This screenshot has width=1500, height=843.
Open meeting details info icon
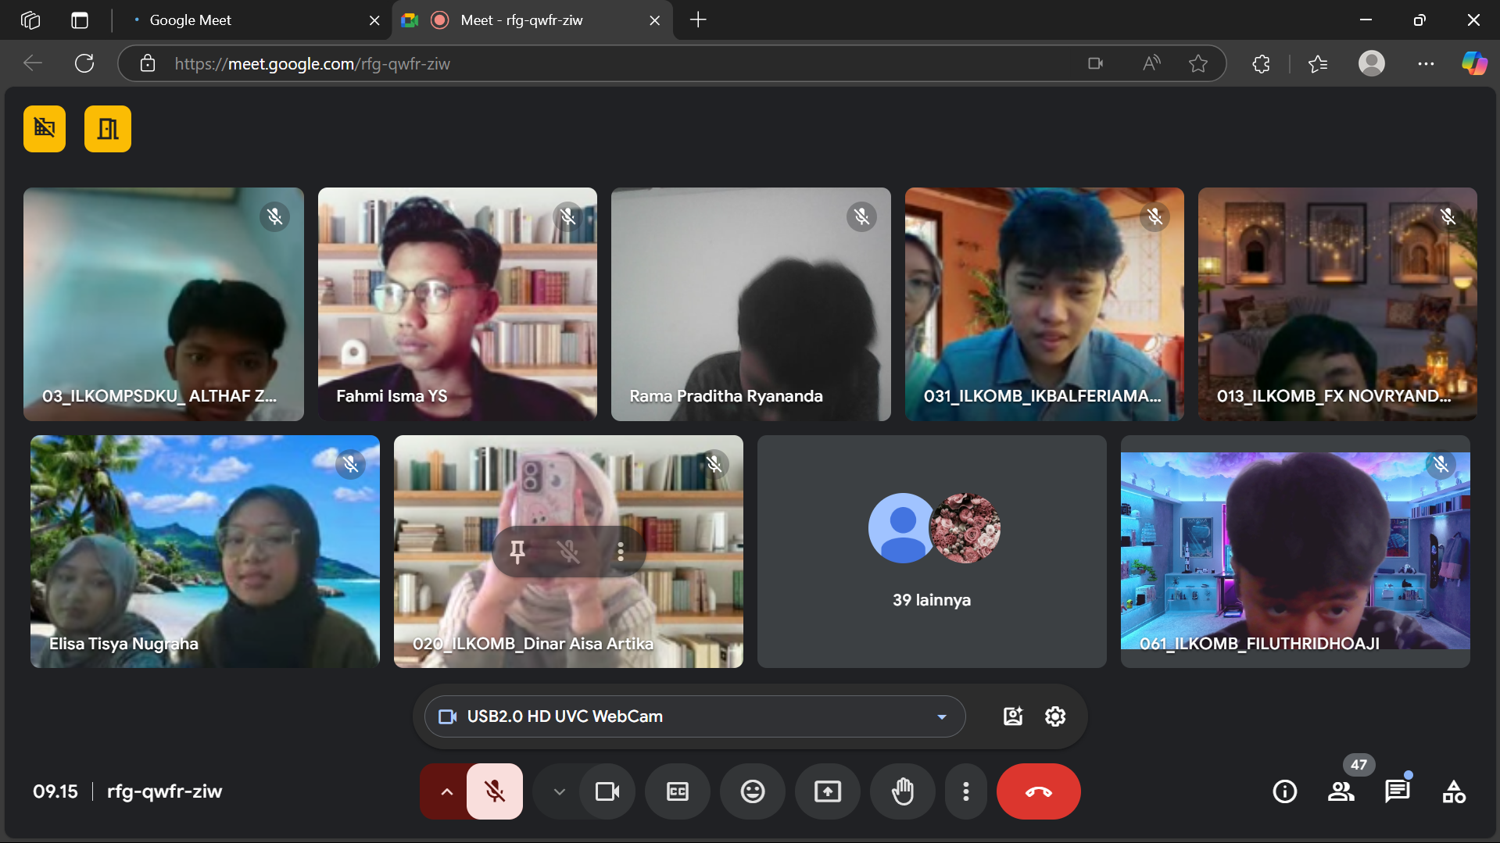coord(1284,791)
